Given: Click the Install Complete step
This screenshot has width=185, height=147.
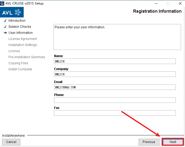Looking at the screenshot, I should click(20, 69).
